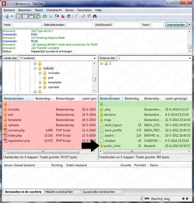Open the Help menu
Viewport: 194px width, 203px height.
(x=98, y=10)
